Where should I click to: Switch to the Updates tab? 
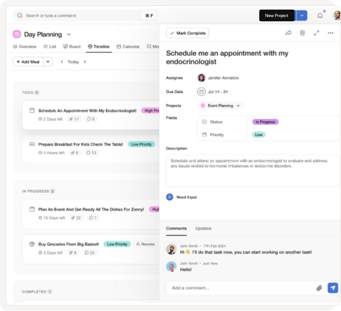[x=203, y=228]
